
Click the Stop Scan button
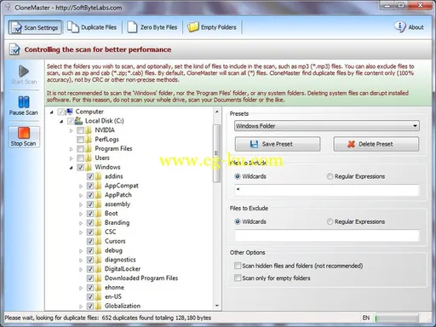point(24,136)
